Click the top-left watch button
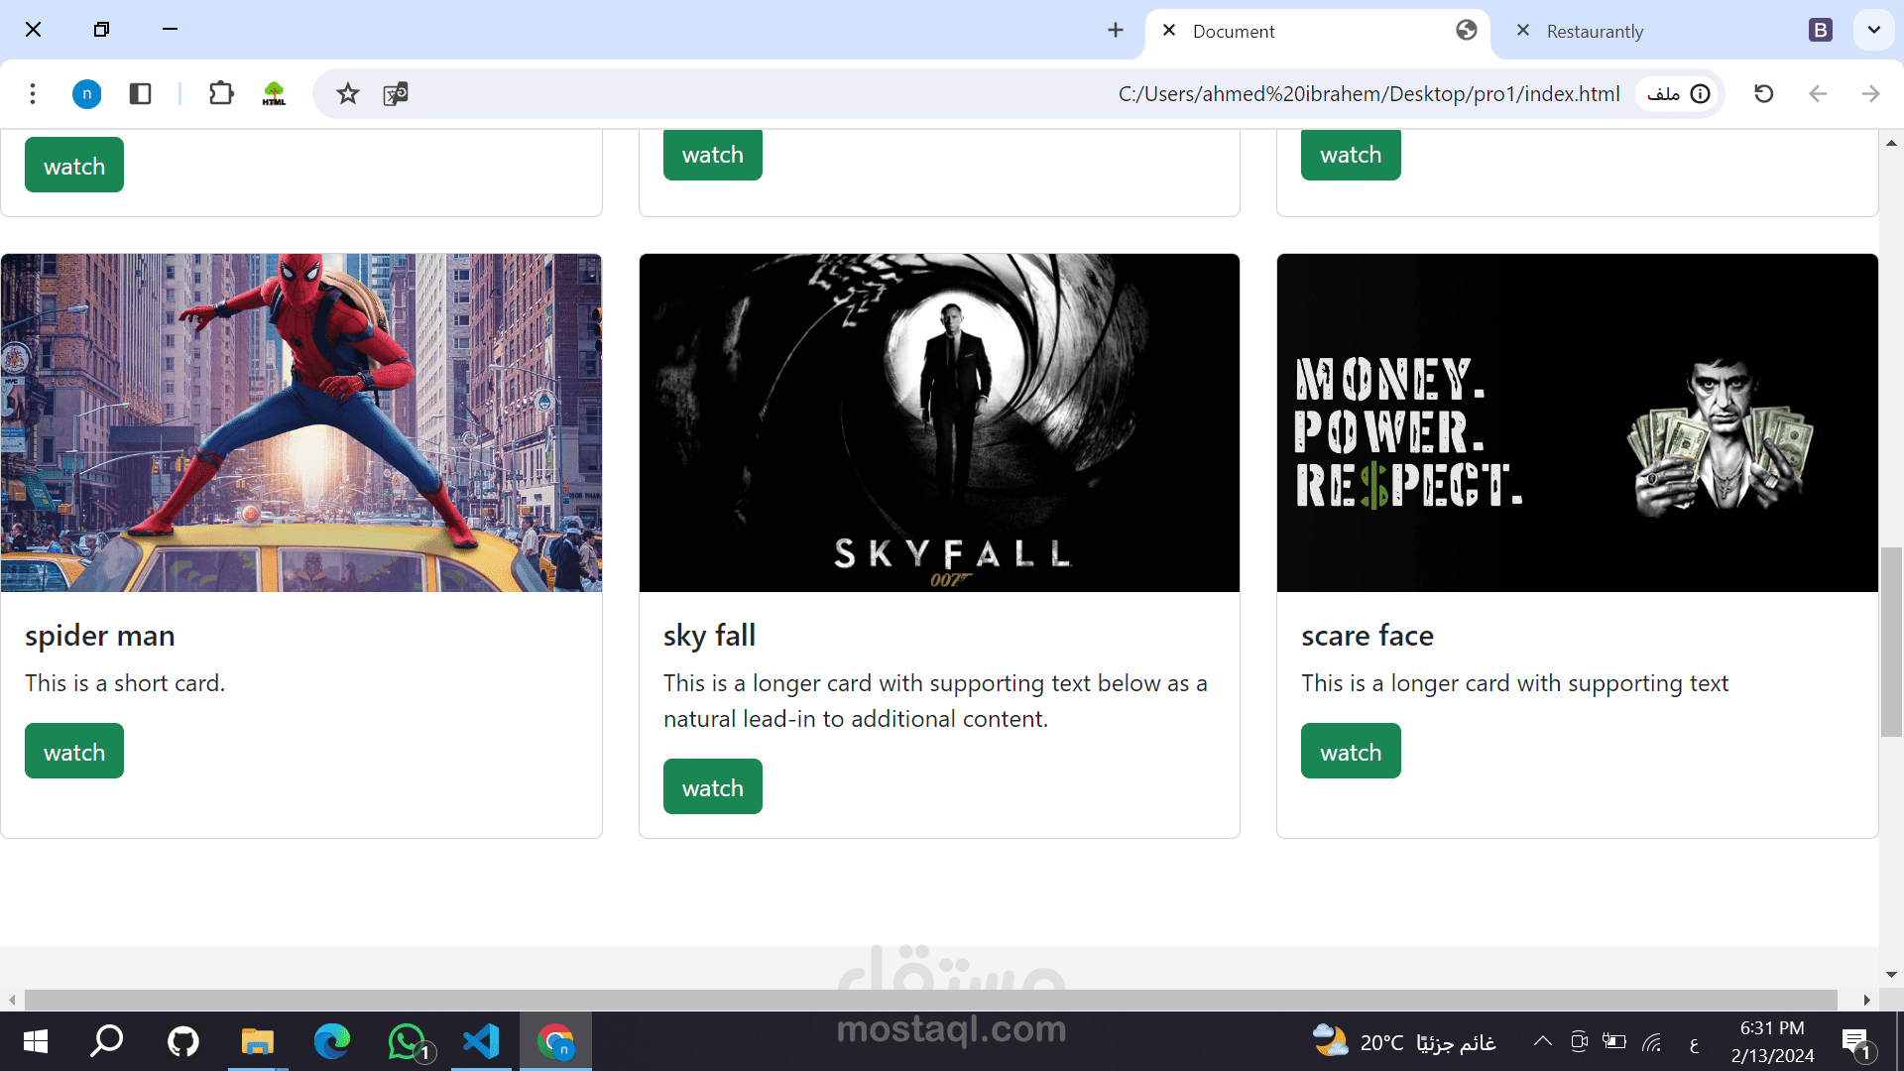The image size is (1904, 1071). (x=74, y=165)
